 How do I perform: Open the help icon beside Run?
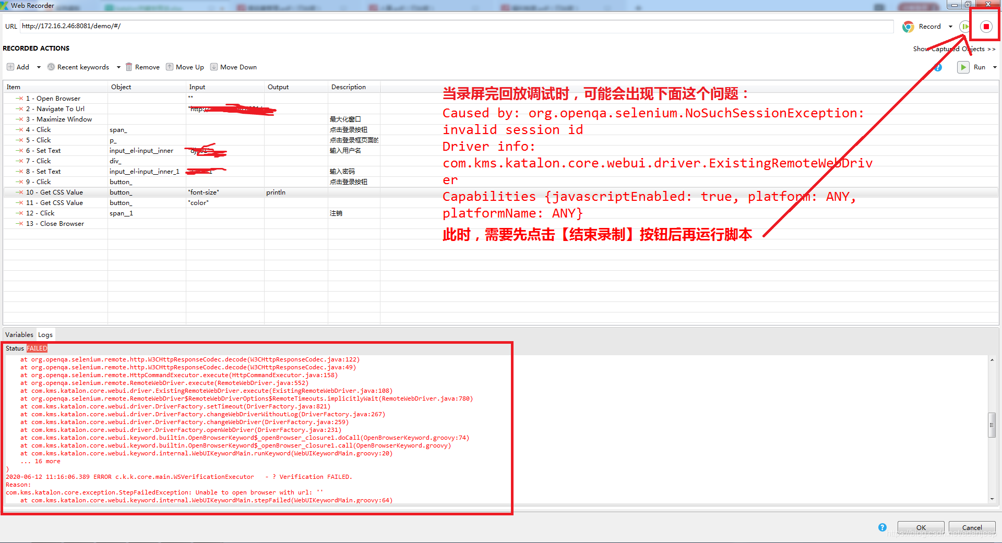[938, 67]
